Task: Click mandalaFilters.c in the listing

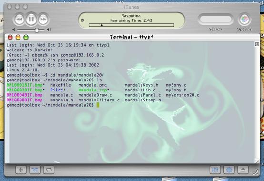Action: click(99, 100)
